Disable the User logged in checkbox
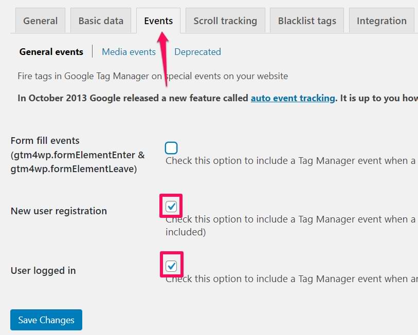418x335 pixels. [x=171, y=266]
